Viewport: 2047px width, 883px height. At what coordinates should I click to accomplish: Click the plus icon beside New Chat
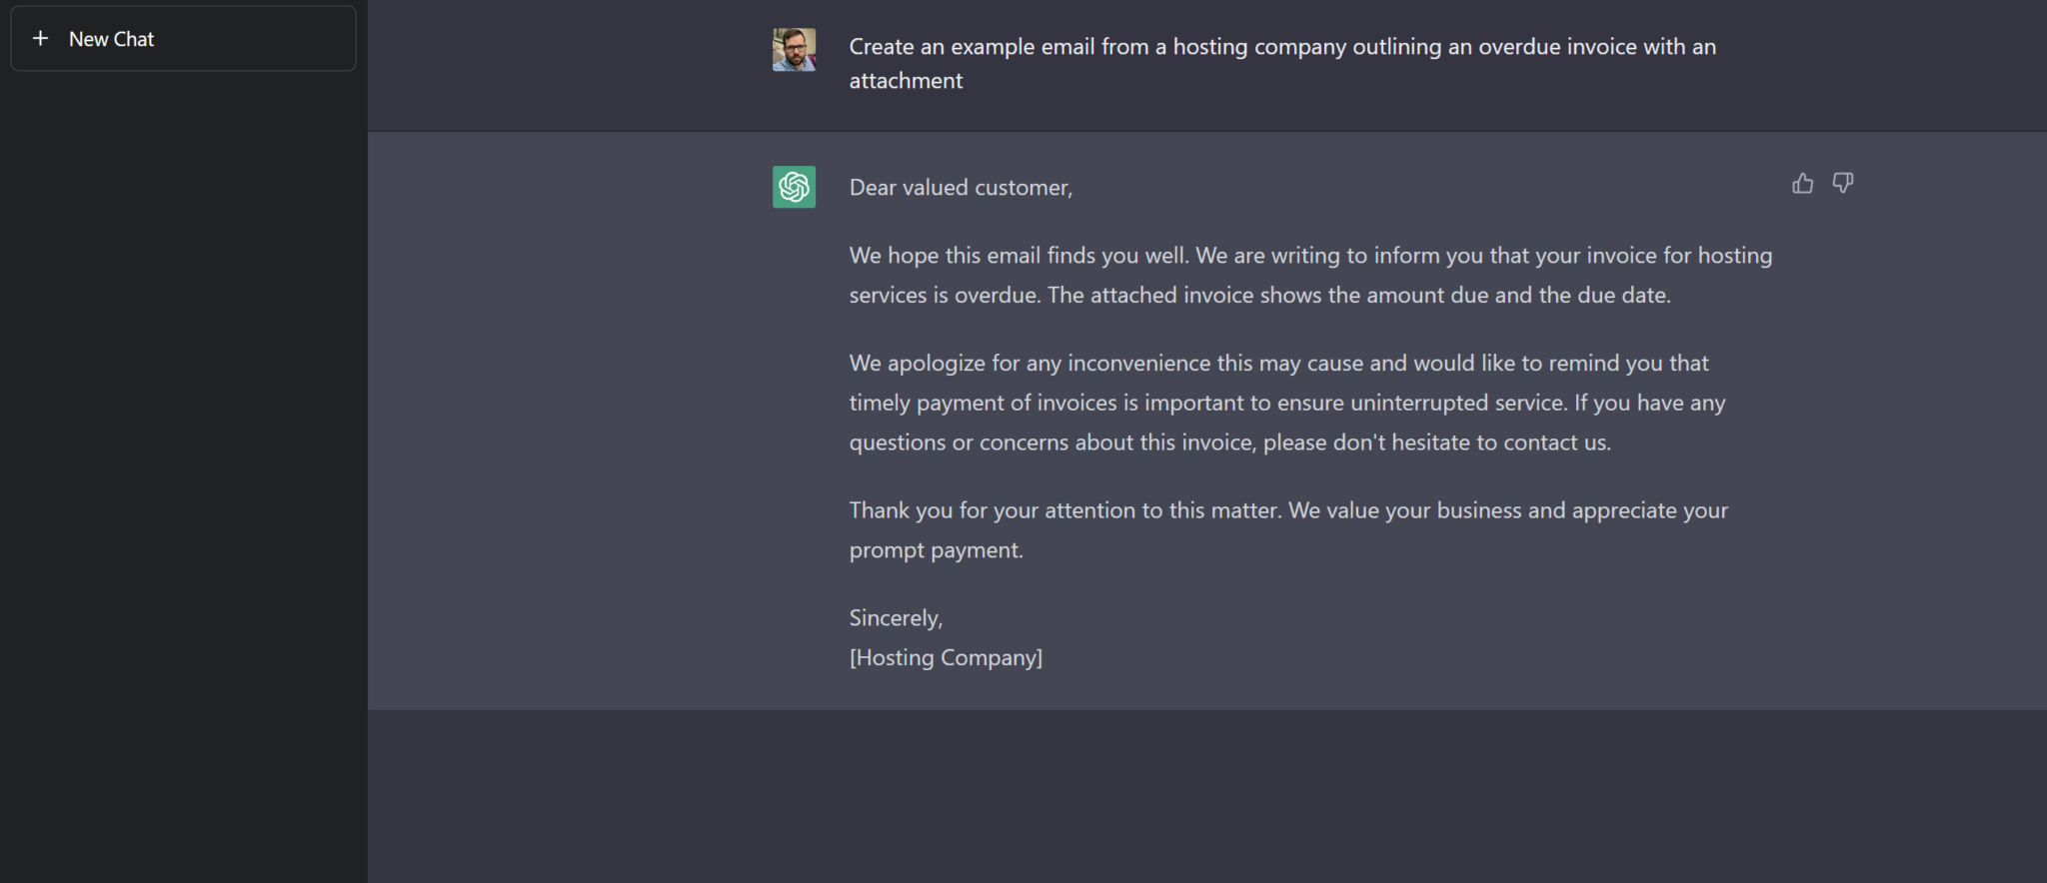click(40, 39)
